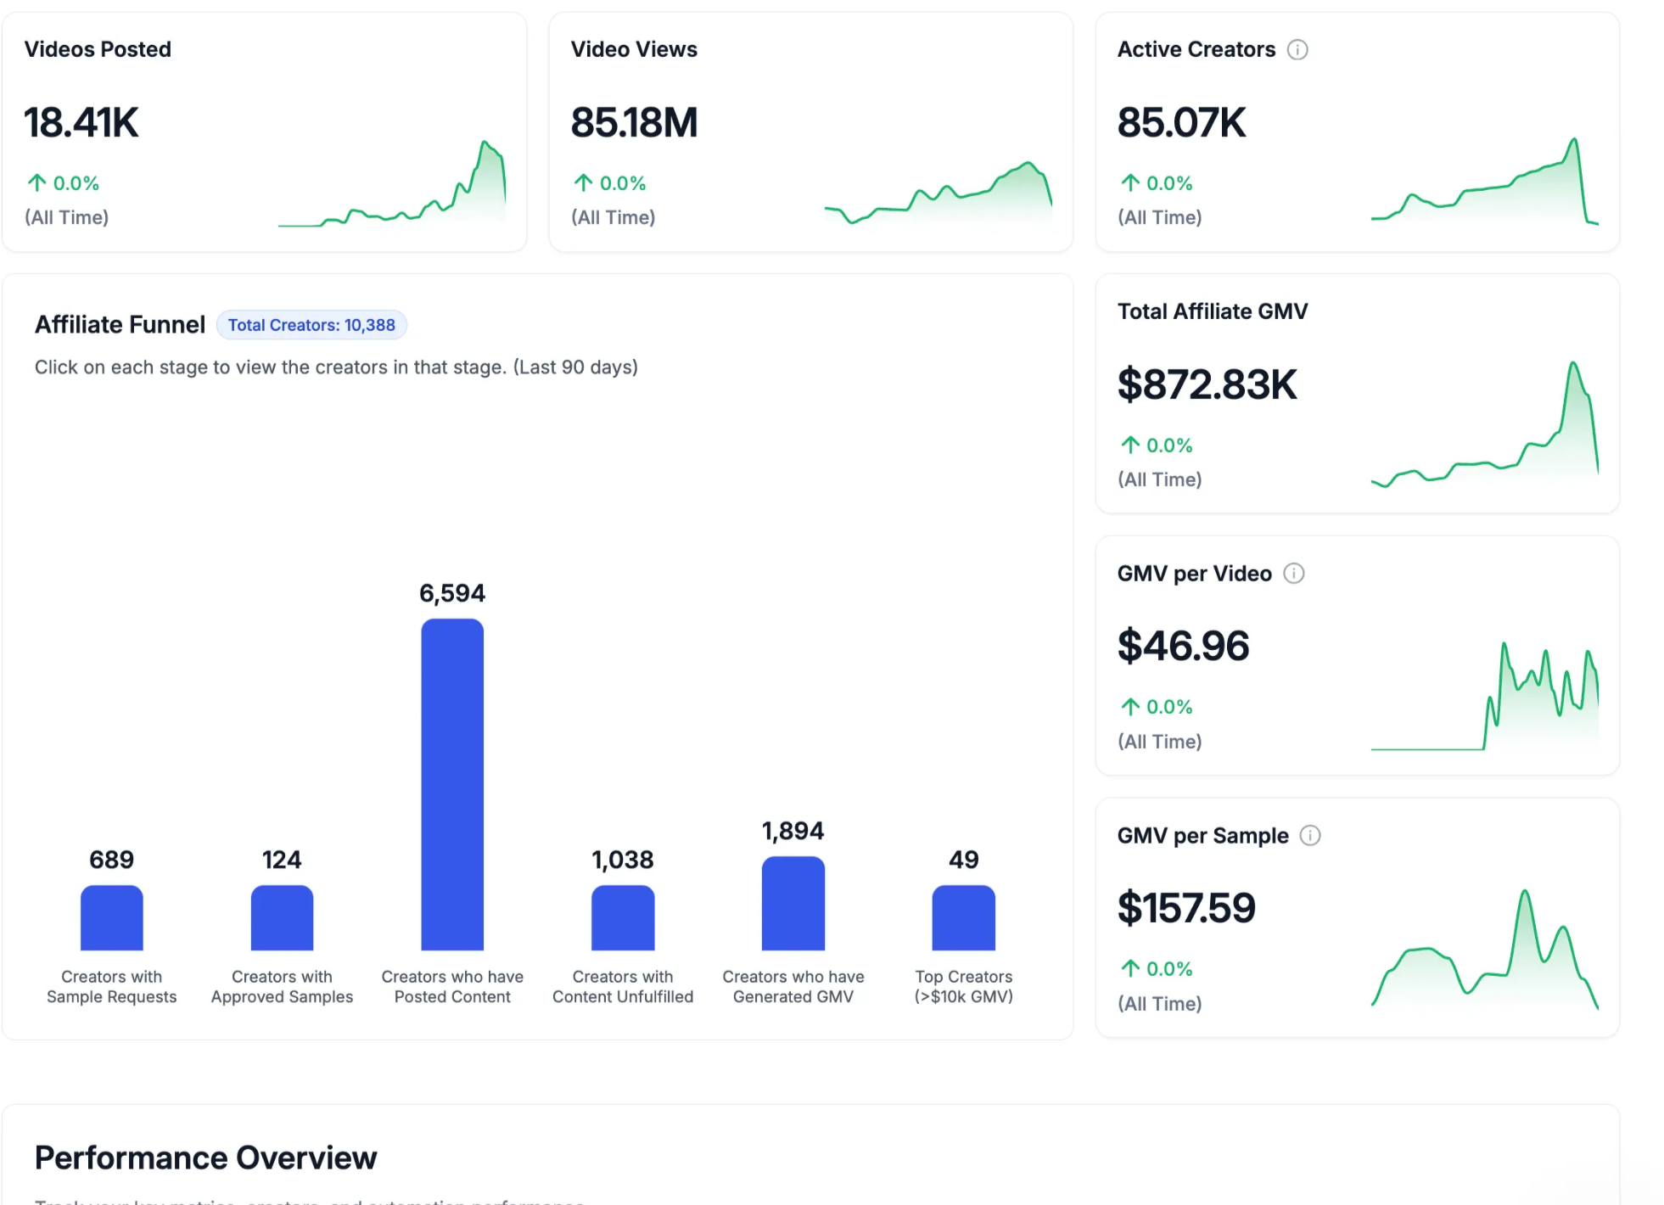
Task: Open Creators who have Generated GMV bar
Action: coord(793,904)
